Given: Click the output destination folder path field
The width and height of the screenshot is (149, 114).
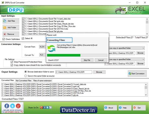Looking at the screenshot, I should point(74,72).
